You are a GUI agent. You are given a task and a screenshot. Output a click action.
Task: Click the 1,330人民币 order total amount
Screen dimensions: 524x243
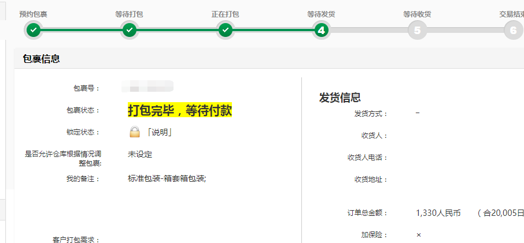[x=438, y=213]
